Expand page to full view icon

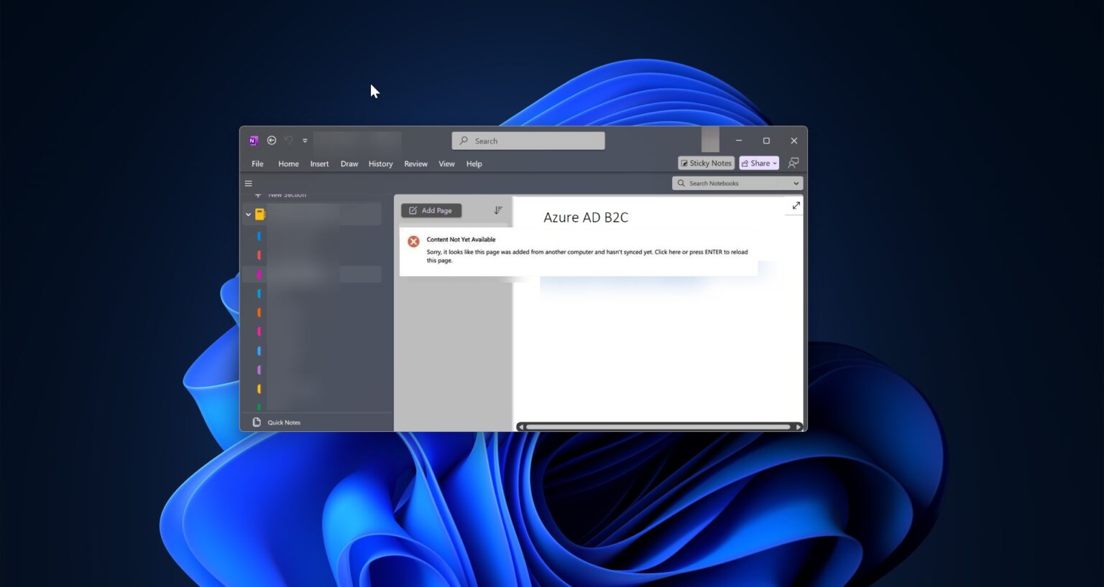point(796,206)
